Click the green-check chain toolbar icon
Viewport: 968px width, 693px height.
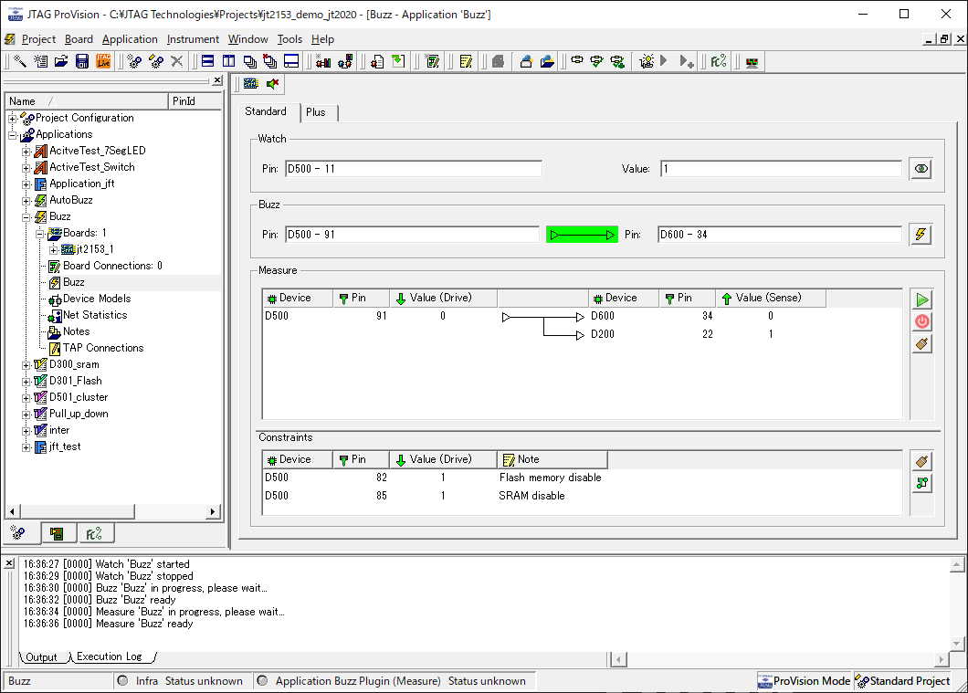click(x=597, y=61)
